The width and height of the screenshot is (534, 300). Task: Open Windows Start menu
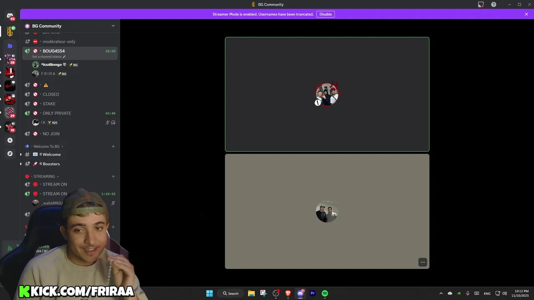tap(209, 293)
